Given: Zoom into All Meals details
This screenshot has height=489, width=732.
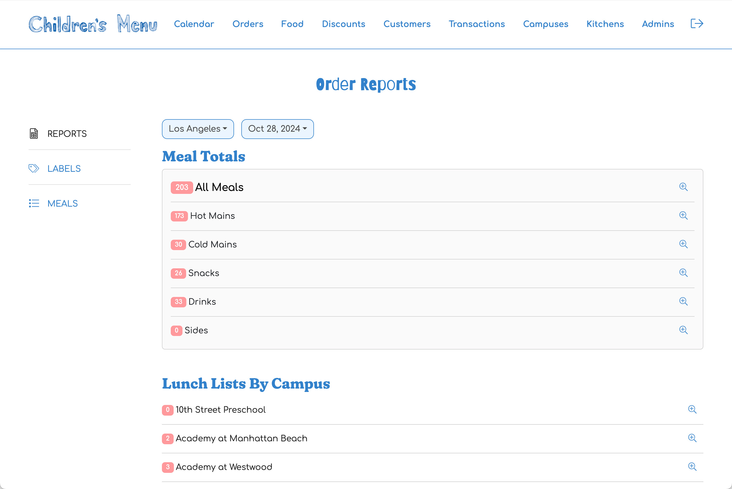Looking at the screenshot, I should tap(683, 187).
